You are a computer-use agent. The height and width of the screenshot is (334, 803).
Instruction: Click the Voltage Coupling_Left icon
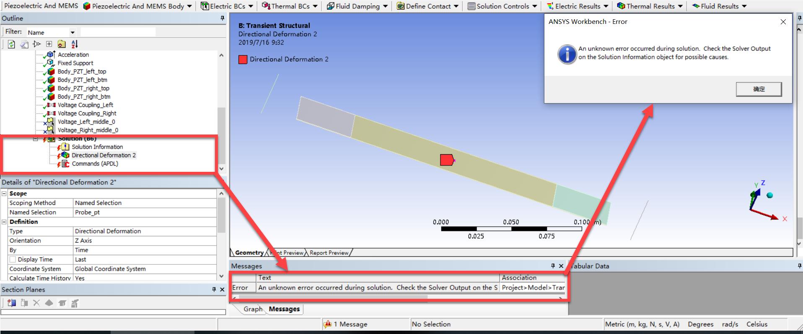pos(51,105)
